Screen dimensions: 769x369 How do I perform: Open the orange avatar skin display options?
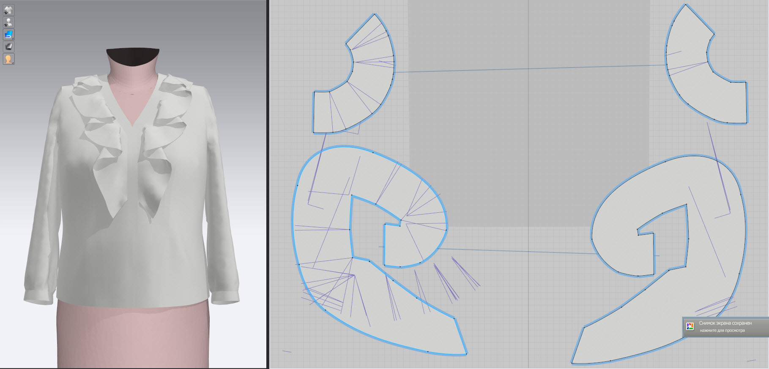(8, 59)
